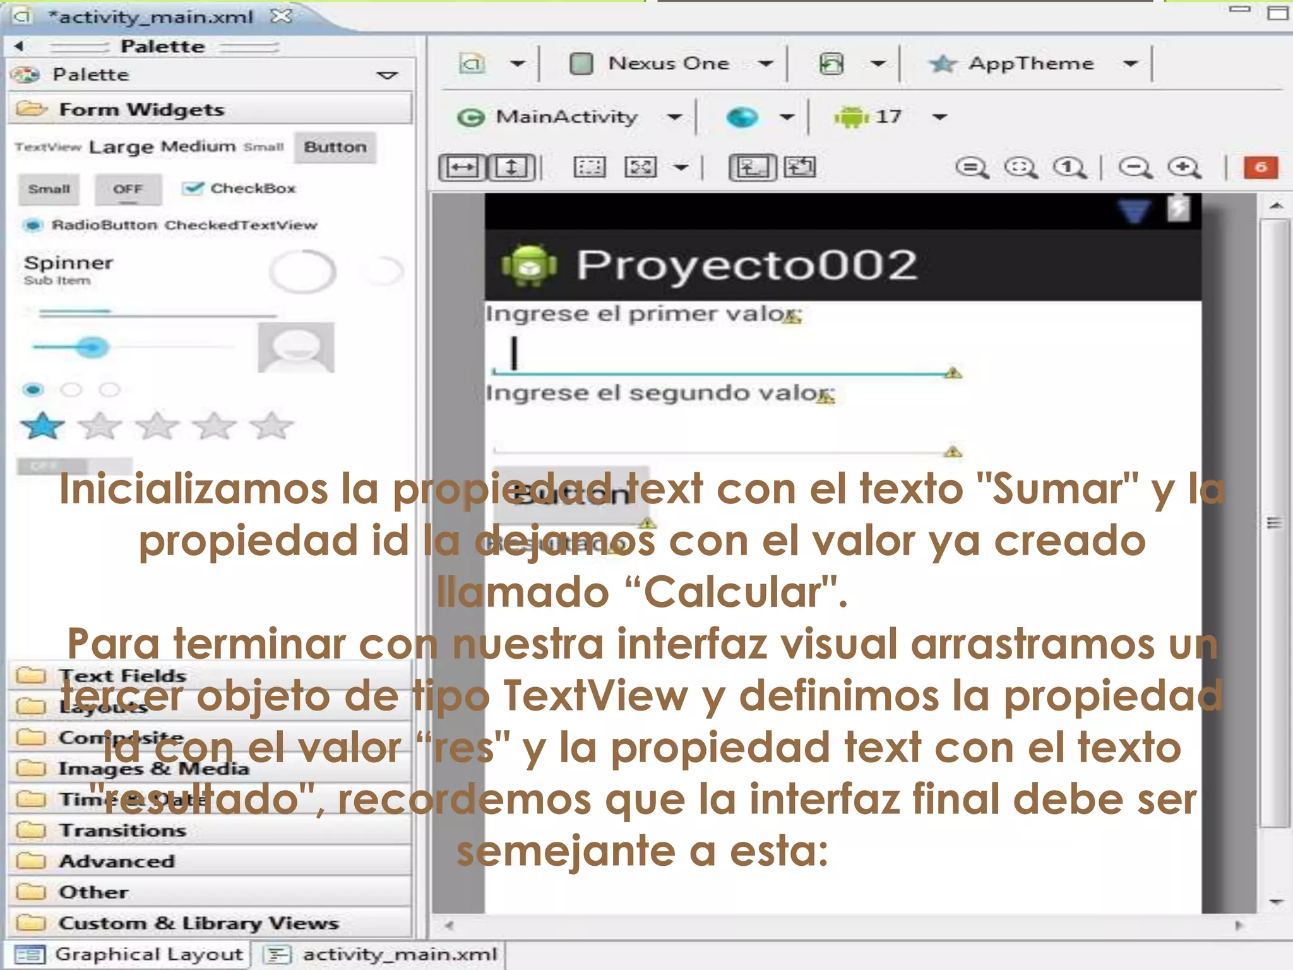Image resolution: width=1293 pixels, height=970 pixels.
Task: Click the screen orientation icon
Action: 831,63
